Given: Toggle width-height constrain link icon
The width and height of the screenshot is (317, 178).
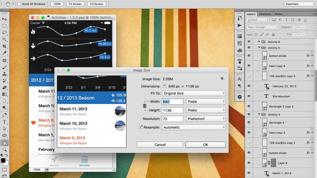Looking at the screenshot, I should (145, 106).
